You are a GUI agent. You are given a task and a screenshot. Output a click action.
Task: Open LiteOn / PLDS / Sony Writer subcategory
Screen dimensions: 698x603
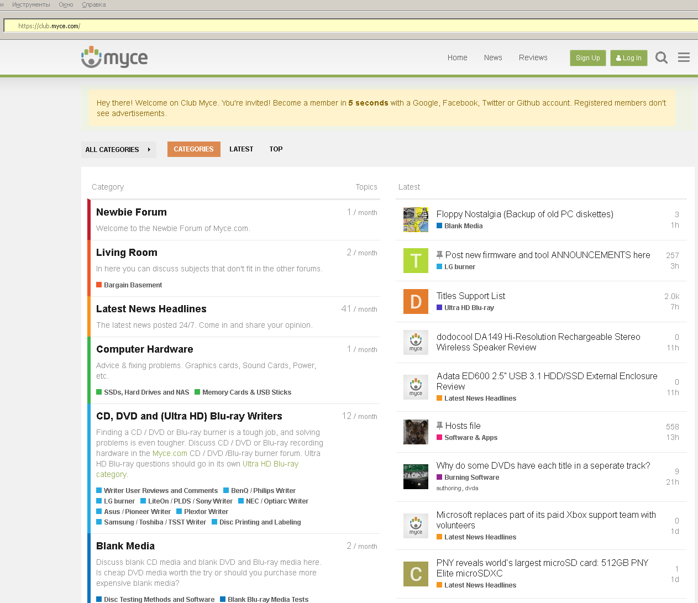187,501
